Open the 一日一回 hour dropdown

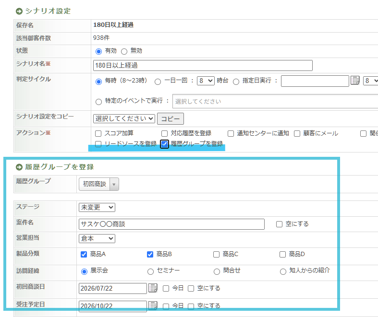click(206, 81)
